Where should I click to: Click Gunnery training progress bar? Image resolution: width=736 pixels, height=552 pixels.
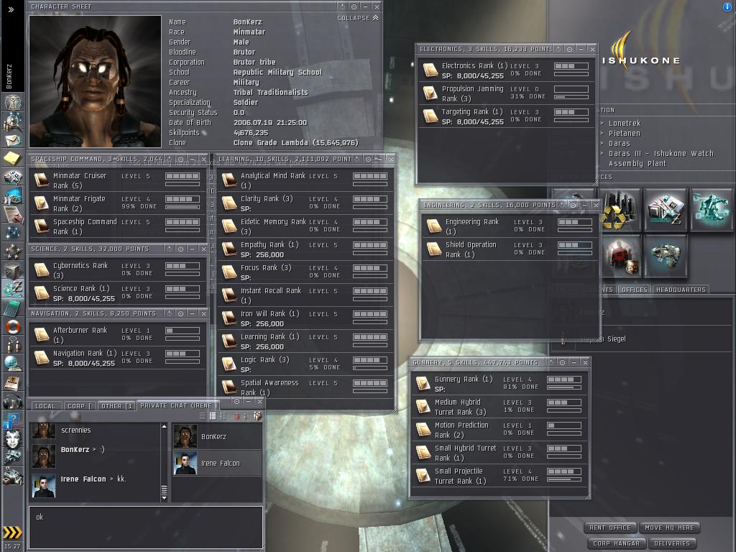click(x=564, y=387)
